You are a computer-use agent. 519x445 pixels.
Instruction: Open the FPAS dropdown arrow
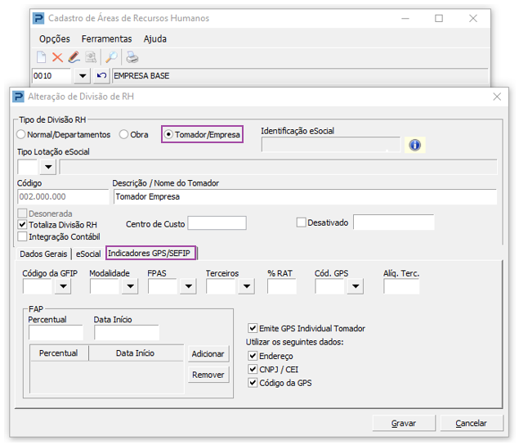coord(188,286)
